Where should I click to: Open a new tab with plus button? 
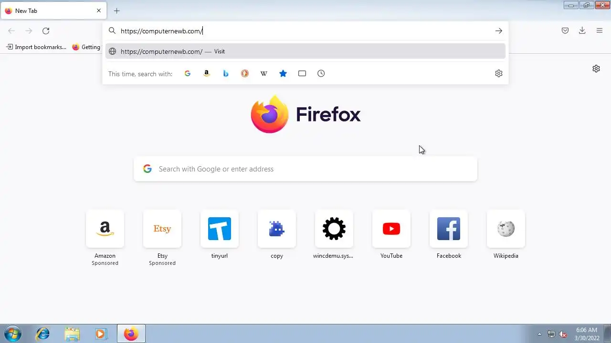tap(116, 10)
